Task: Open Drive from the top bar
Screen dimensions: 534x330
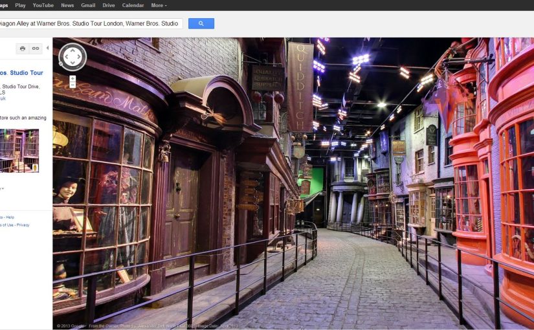Action: 109,5
